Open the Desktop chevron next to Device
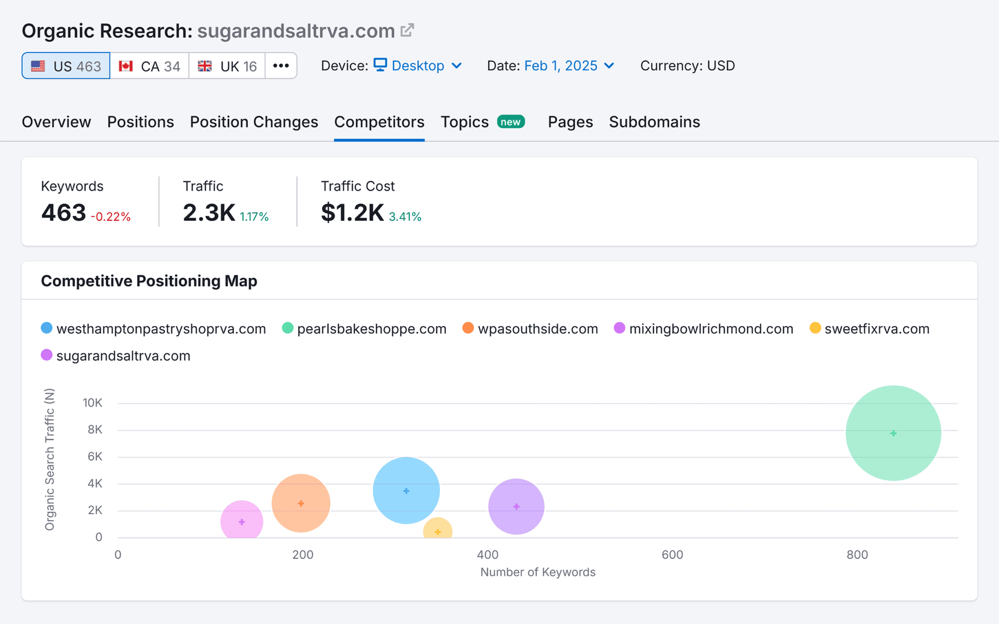 point(458,66)
